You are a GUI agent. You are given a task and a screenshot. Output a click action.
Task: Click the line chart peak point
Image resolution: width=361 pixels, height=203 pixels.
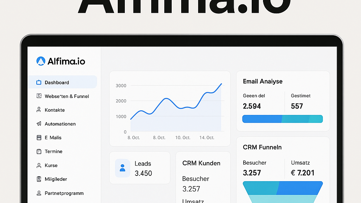221,84
